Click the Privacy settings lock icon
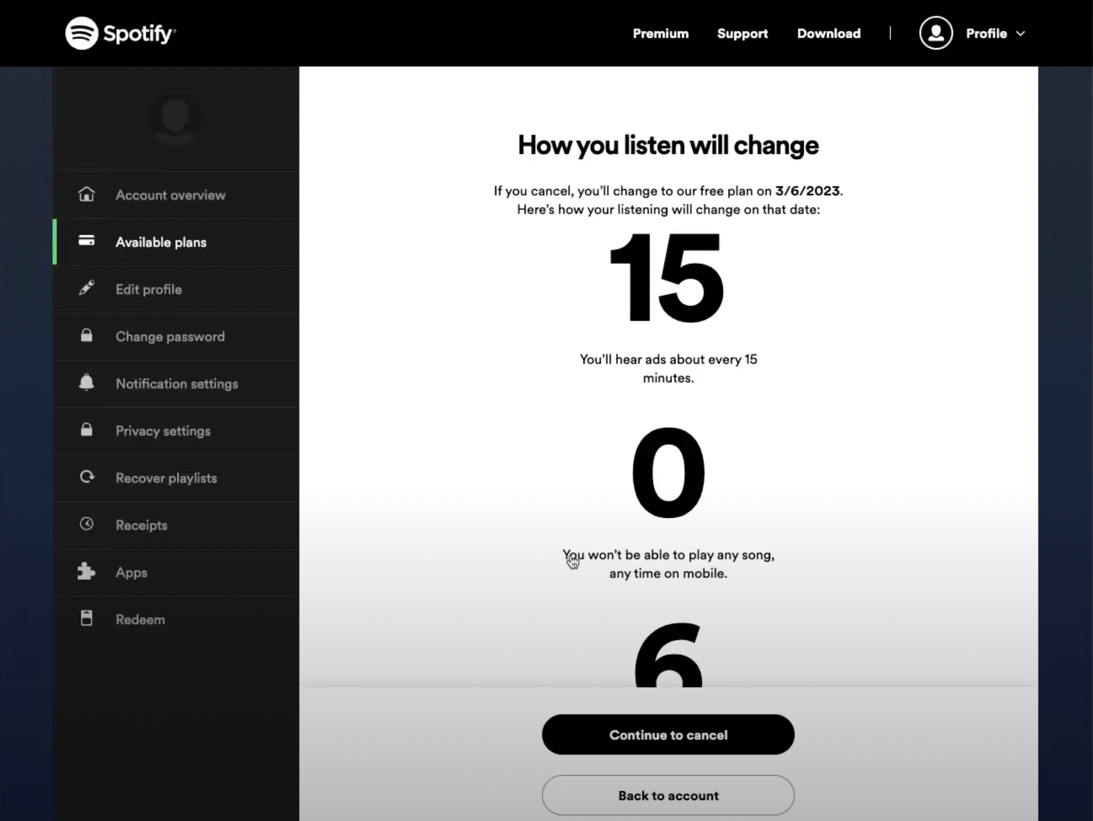1093x821 pixels. click(x=86, y=430)
